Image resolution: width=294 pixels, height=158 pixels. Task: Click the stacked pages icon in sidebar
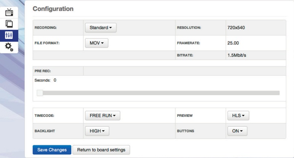pos(9,24)
